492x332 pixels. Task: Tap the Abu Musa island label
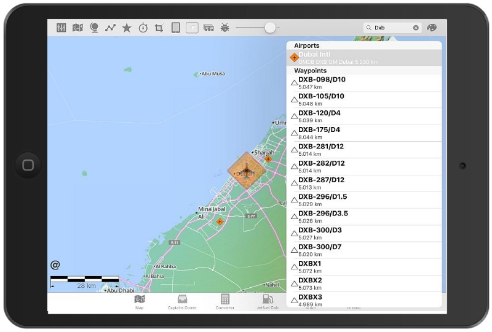tap(213, 74)
